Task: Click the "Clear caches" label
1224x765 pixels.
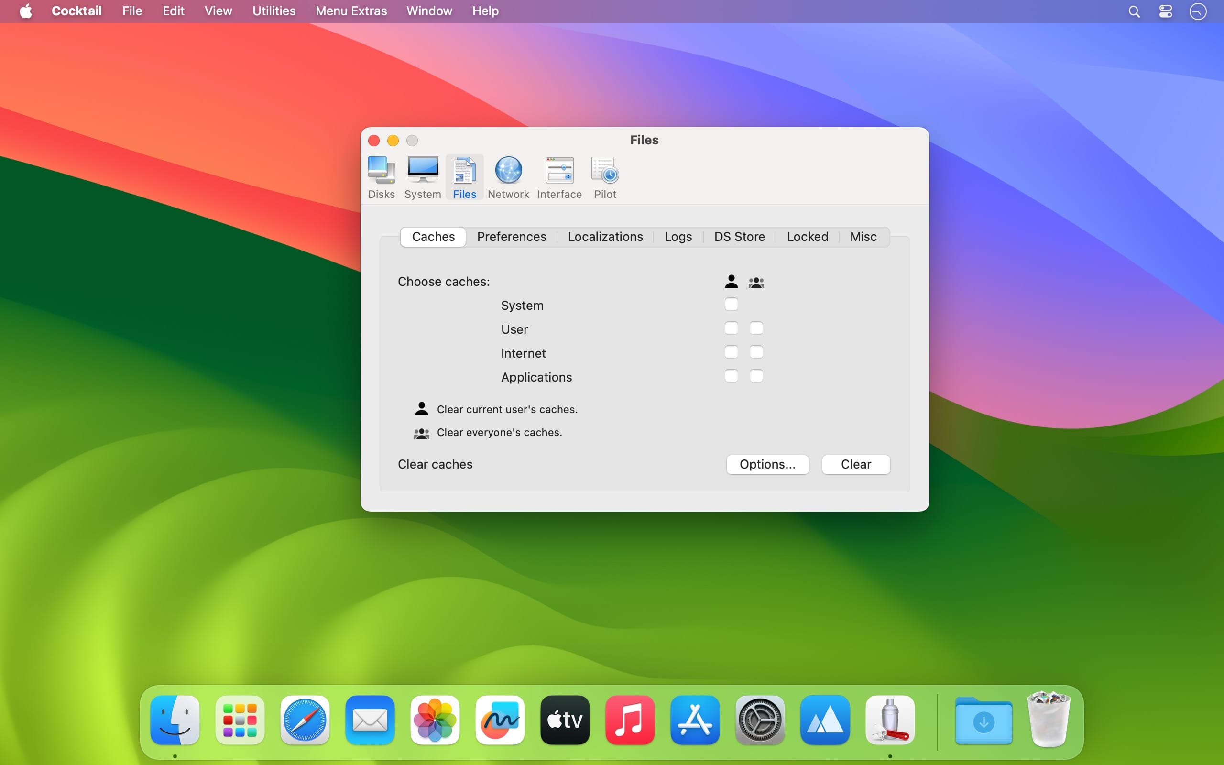Action: [435, 464]
